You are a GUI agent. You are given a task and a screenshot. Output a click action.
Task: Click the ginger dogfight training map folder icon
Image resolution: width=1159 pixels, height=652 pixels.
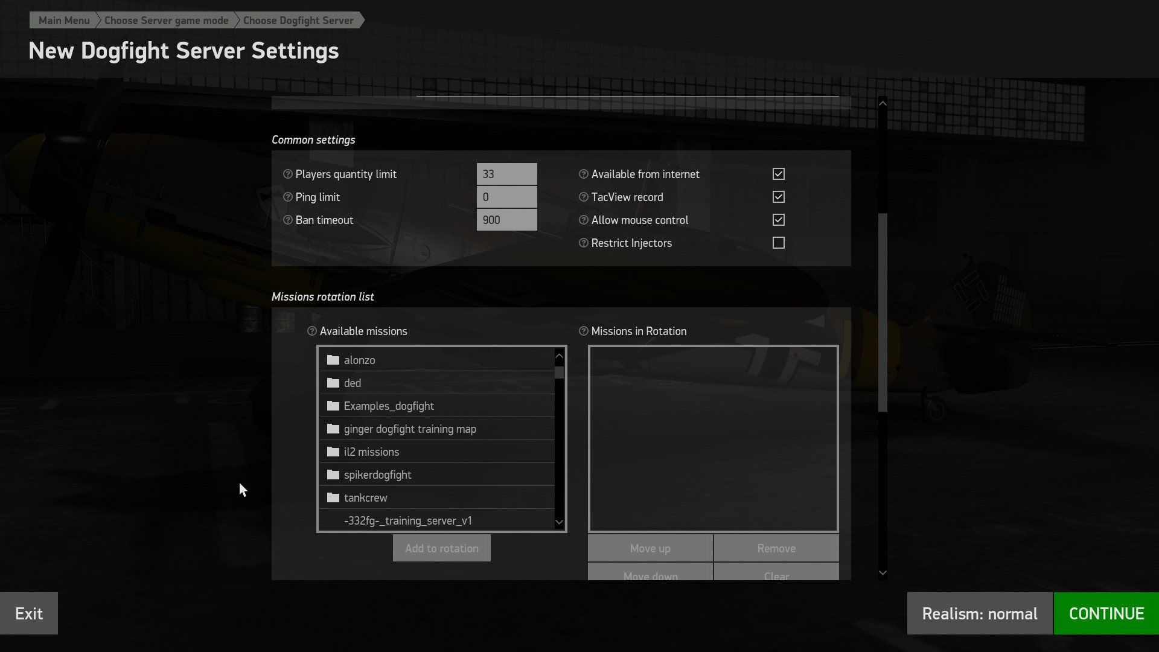coord(333,429)
